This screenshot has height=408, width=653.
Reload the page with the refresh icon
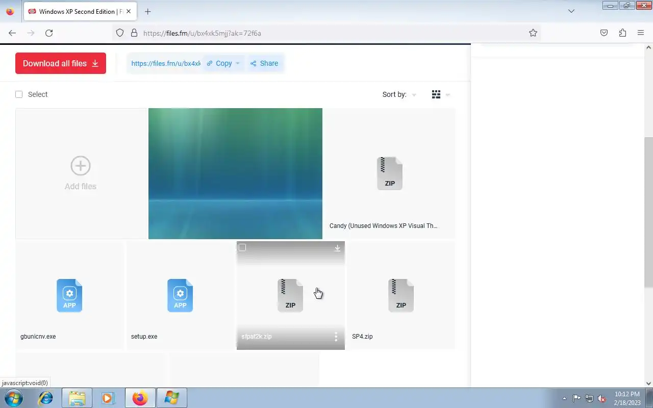49,33
